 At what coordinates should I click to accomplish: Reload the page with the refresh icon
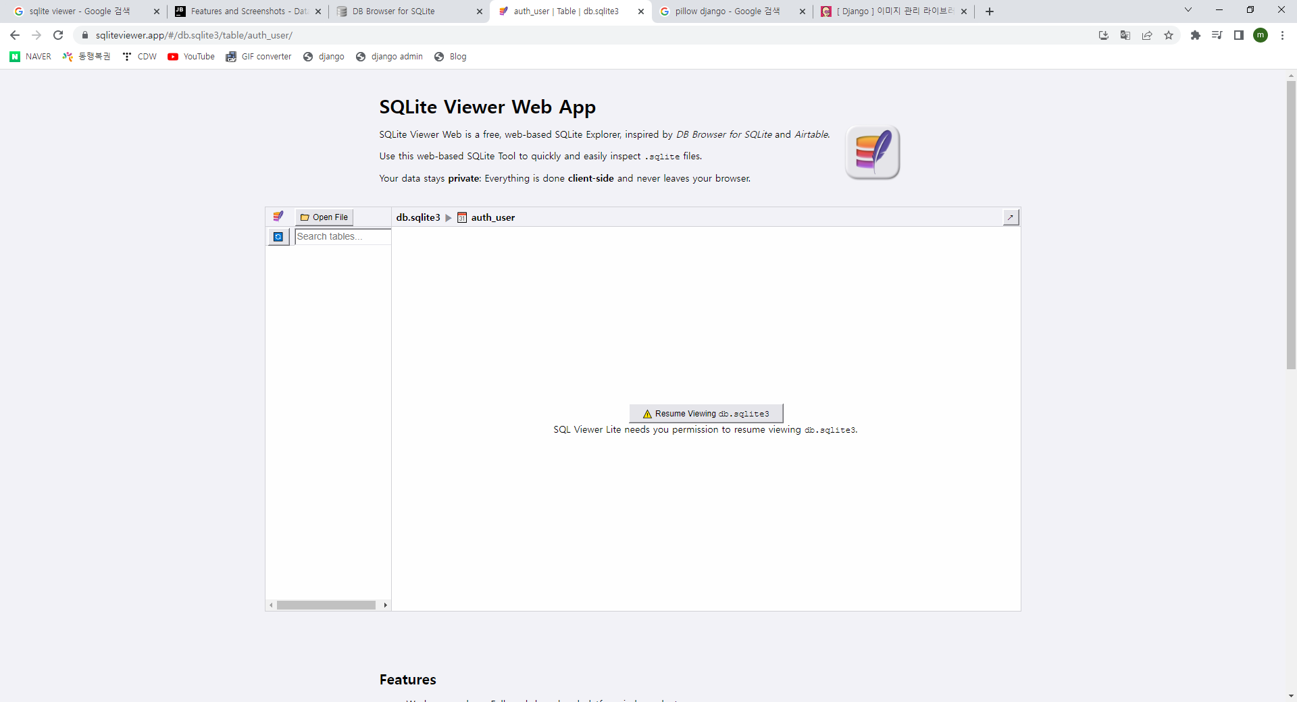tap(58, 35)
